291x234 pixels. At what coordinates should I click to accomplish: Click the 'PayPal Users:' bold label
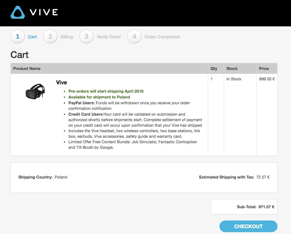[x=81, y=103]
